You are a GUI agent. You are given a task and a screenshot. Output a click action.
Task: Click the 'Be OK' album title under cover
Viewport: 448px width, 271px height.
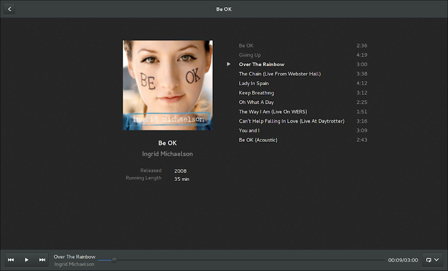pos(167,143)
